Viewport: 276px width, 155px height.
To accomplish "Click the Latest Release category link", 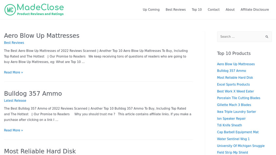I will click(x=15, y=101).
